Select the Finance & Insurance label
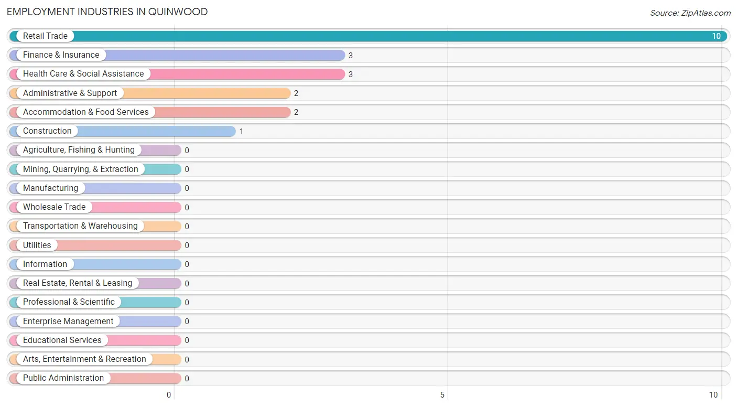 pyautogui.click(x=61, y=55)
